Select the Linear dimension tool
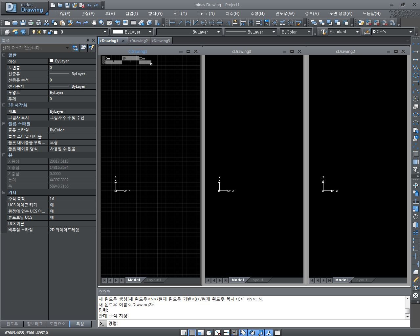The width and height of the screenshot is (420, 336). 172,23
